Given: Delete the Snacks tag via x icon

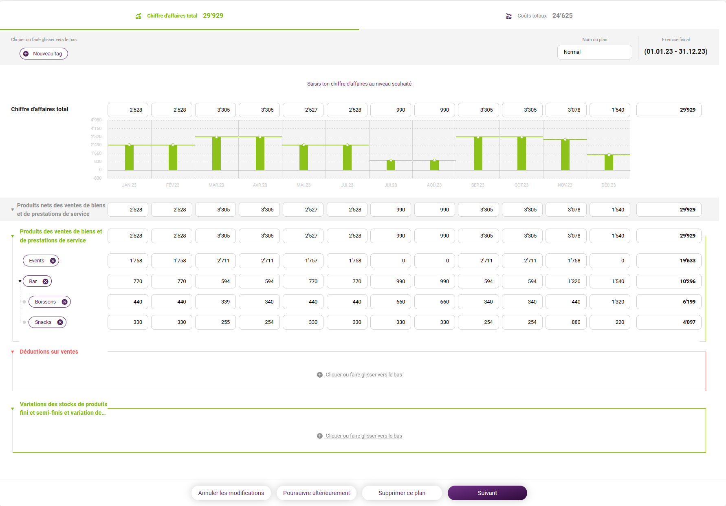Looking at the screenshot, I should (x=60, y=322).
